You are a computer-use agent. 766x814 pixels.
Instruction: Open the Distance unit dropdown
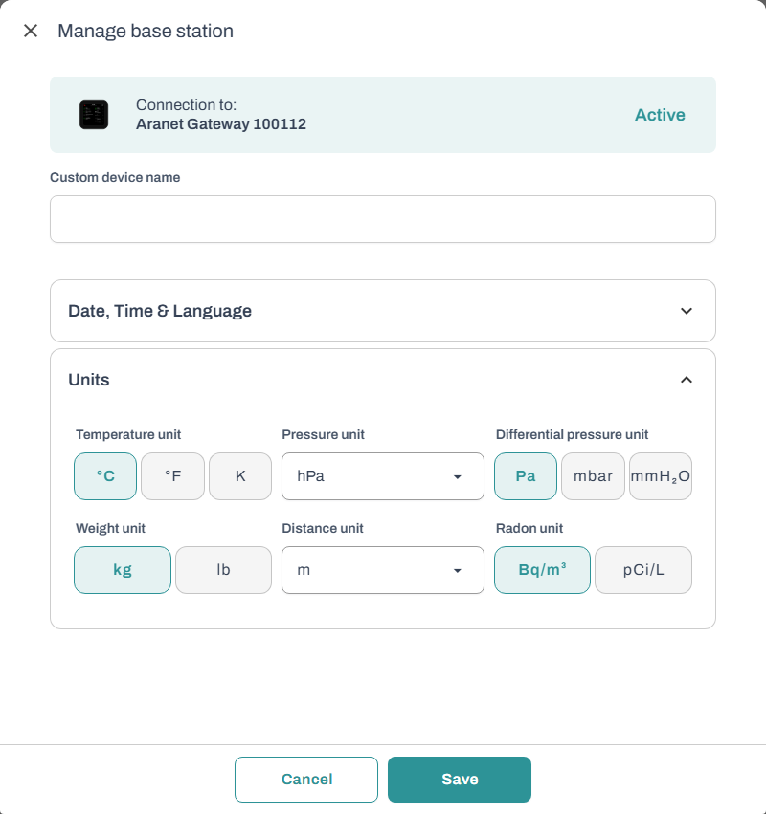click(382, 570)
